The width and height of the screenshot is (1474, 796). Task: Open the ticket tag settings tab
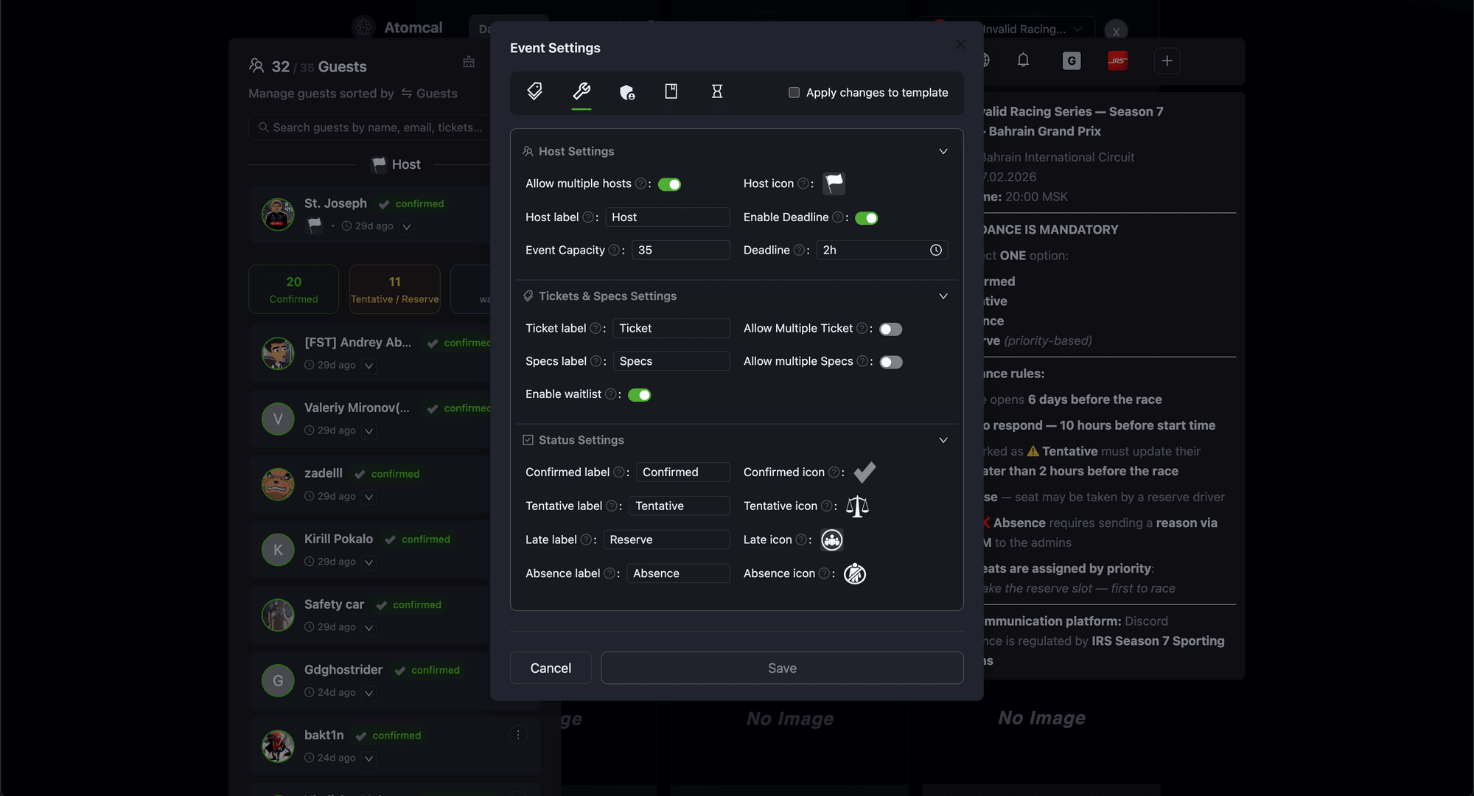tap(535, 91)
